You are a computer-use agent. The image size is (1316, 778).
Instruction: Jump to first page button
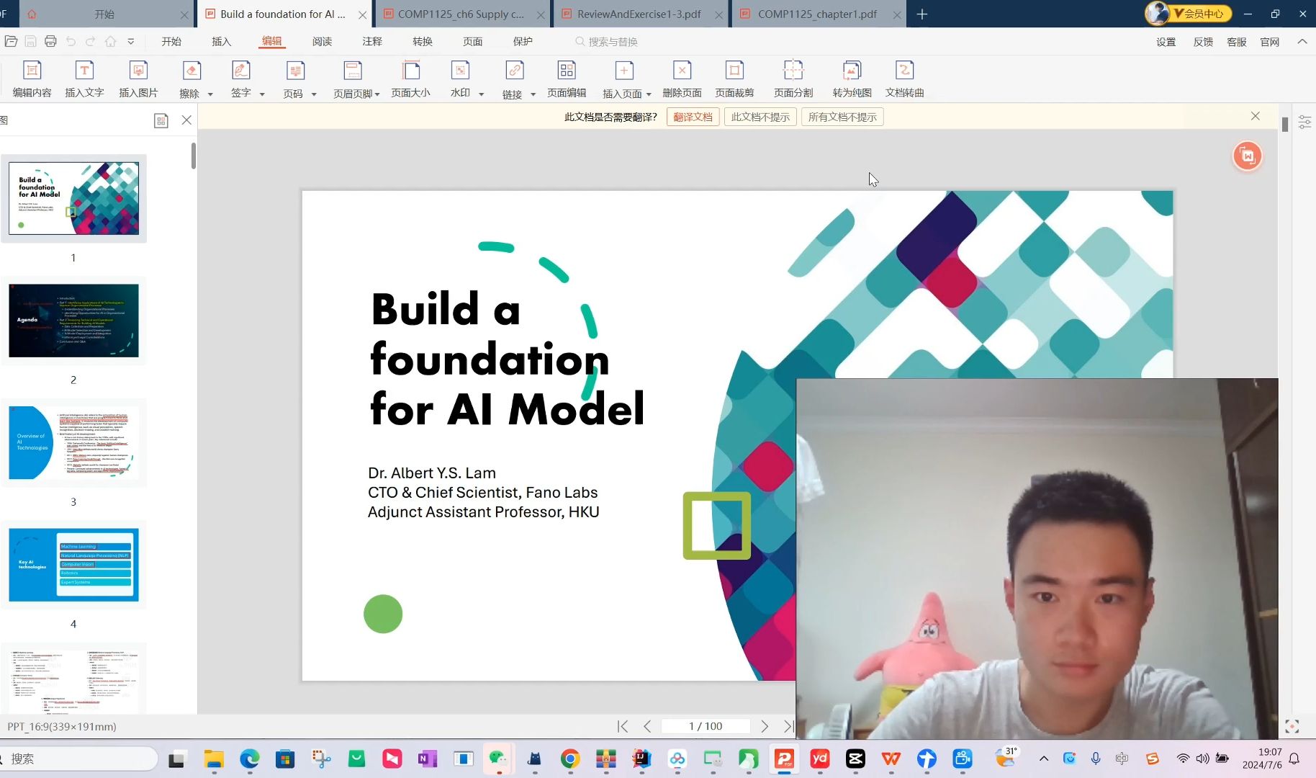click(623, 726)
